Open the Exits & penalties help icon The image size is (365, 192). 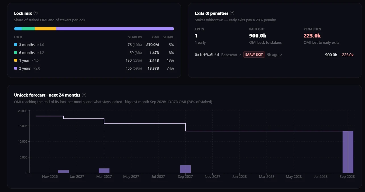pyautogui.click(x=232, y=13)
